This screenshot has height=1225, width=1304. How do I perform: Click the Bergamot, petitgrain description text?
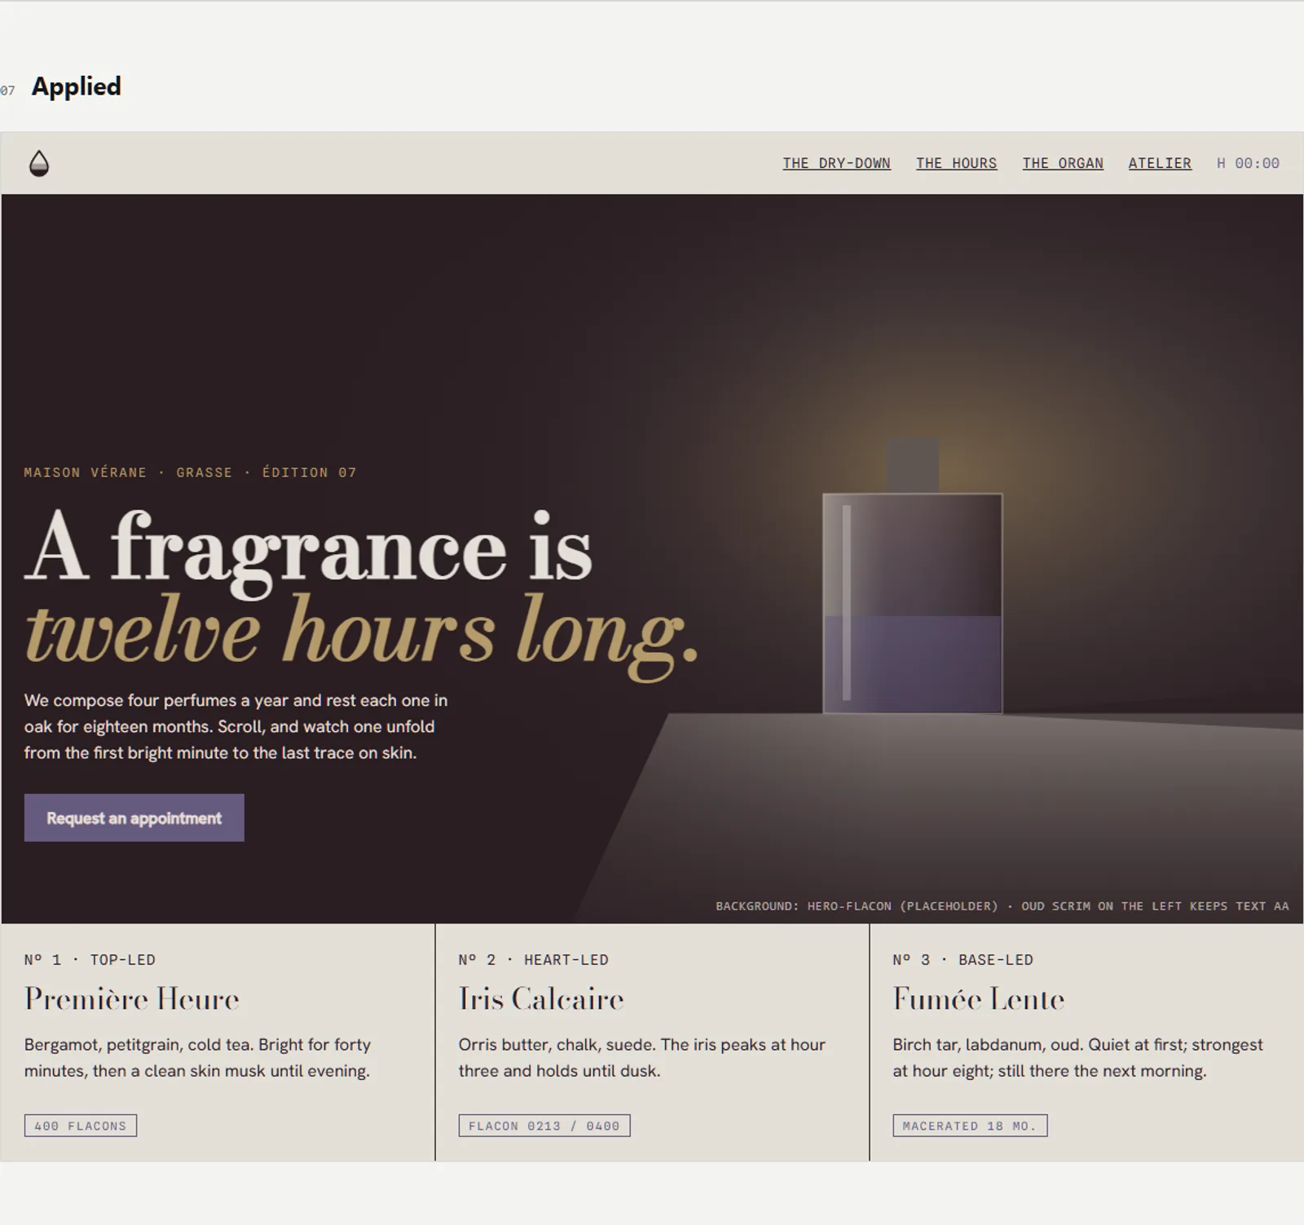197,1058
